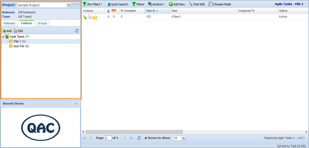Click the Actions column header
Screen dimensions: 309x148
[93, 11]
